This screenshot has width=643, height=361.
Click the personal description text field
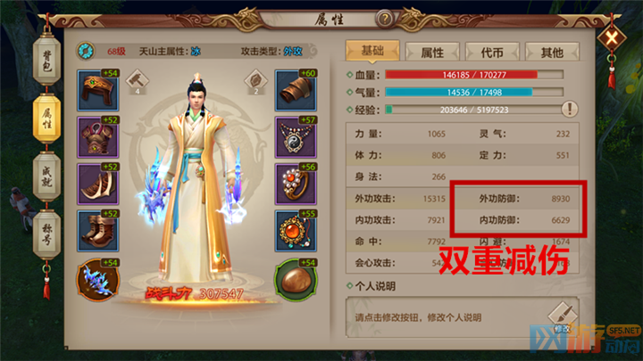coord(463,317)
